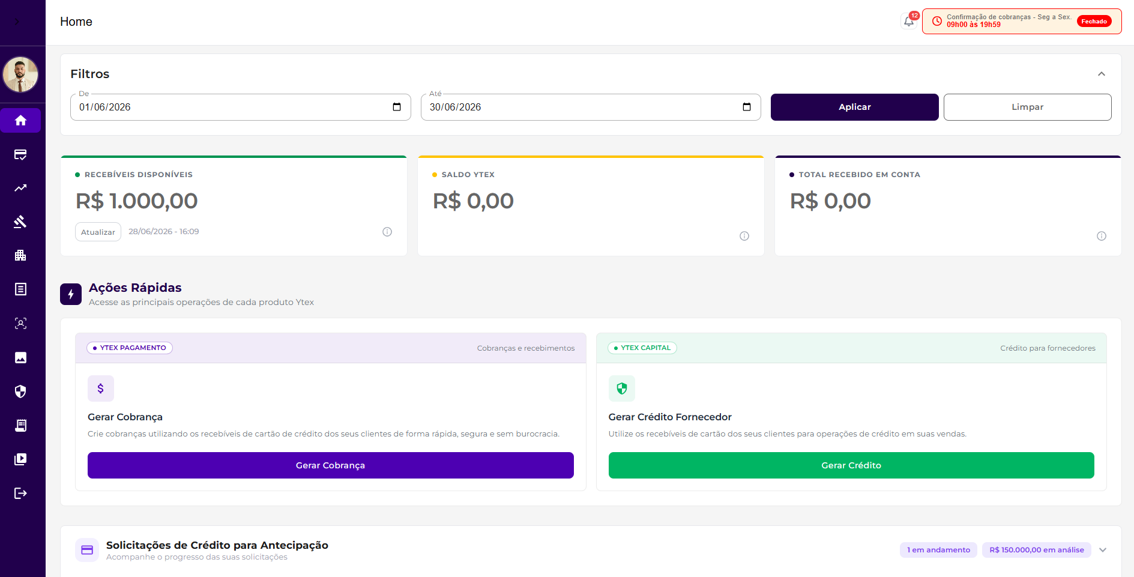Click the TOTAL RECEBIDO EM CONTA label

coord(860,175)
